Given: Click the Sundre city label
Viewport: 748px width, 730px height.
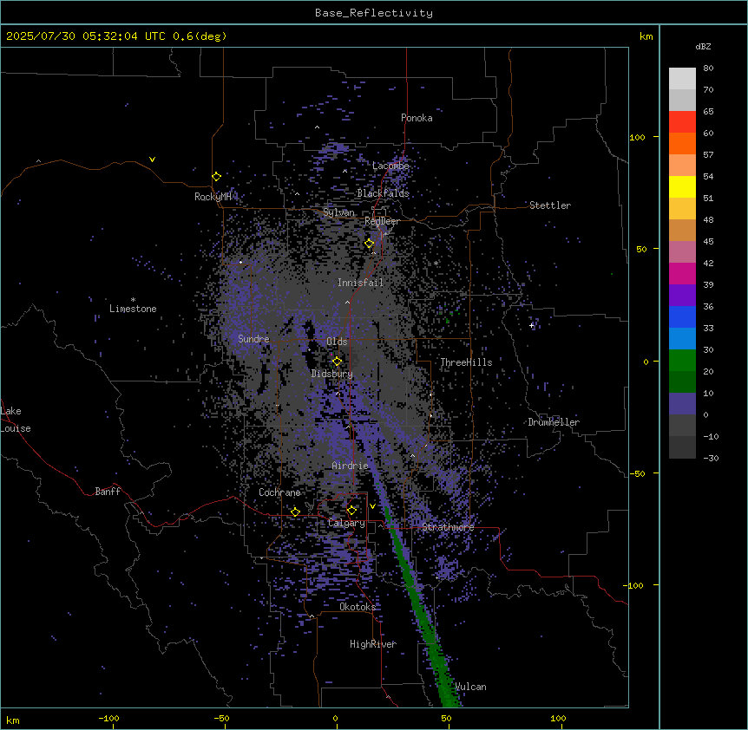Looking at the screenshot, I should pyautogui.click(x=253, y=339).
